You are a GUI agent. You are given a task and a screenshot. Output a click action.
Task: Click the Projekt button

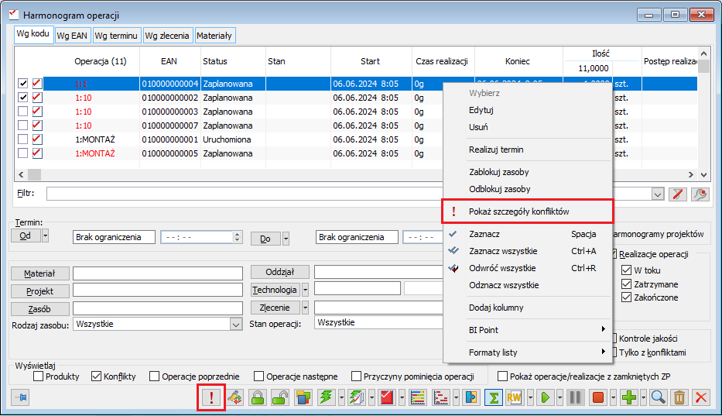[x=40, y=291]
